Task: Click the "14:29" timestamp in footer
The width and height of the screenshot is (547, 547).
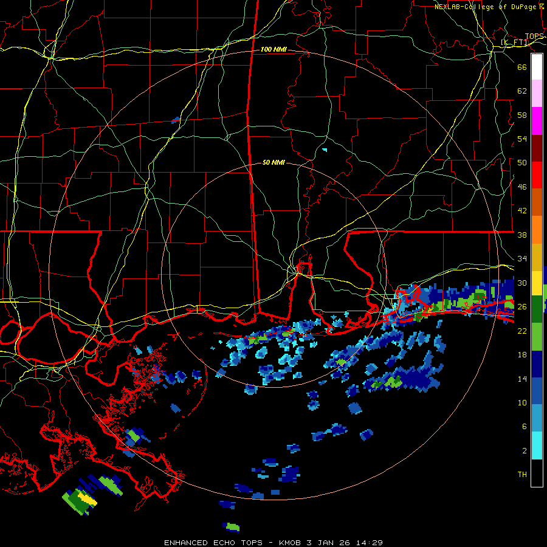Action: [370, 543]
